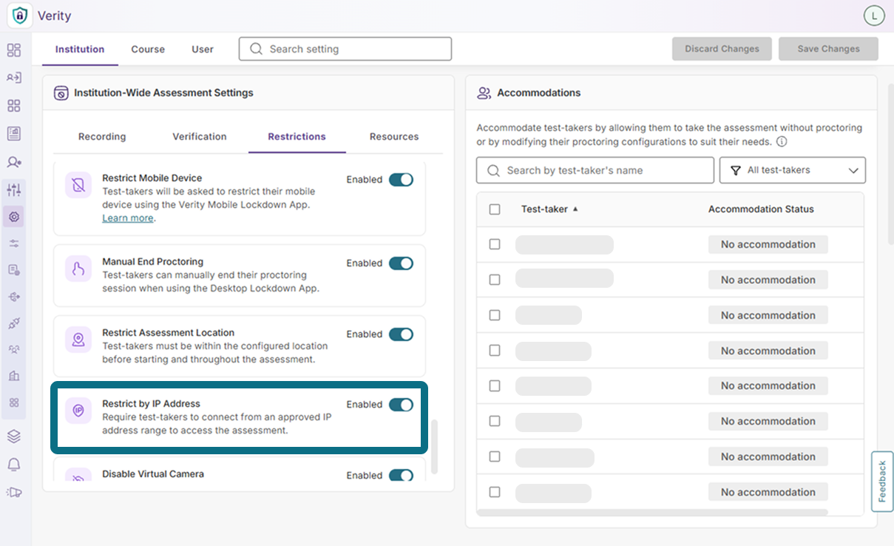
Task: Click the Institution-Wide Assessment Settings header icon
Action: click(61, 93)
